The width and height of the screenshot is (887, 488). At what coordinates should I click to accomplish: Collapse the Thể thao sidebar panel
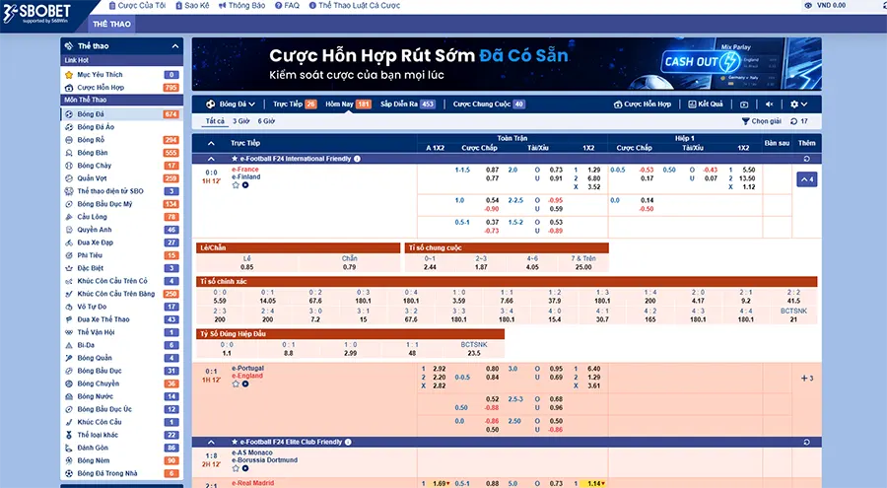click(x=175, y=46)
